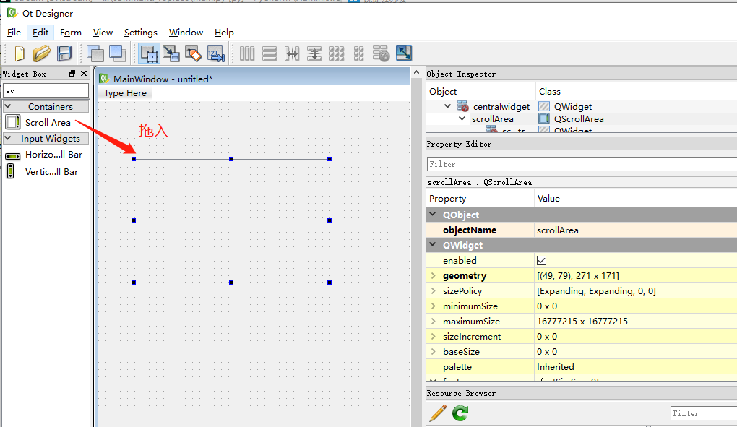Click the Property Editor Filter field

point(582,164)
